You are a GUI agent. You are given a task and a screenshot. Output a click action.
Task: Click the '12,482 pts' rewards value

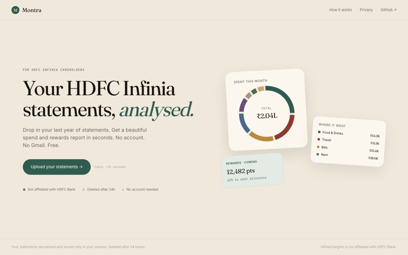[x=241, y=171]
